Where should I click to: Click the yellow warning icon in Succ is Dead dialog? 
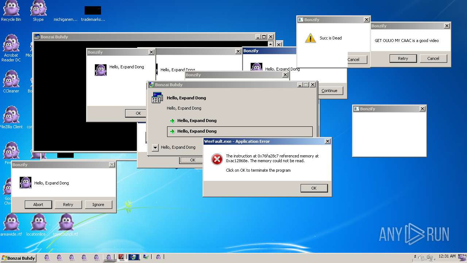coord(310,38)
